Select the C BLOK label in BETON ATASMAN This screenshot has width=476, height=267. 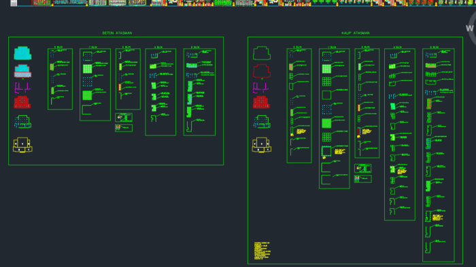[93, 47]
